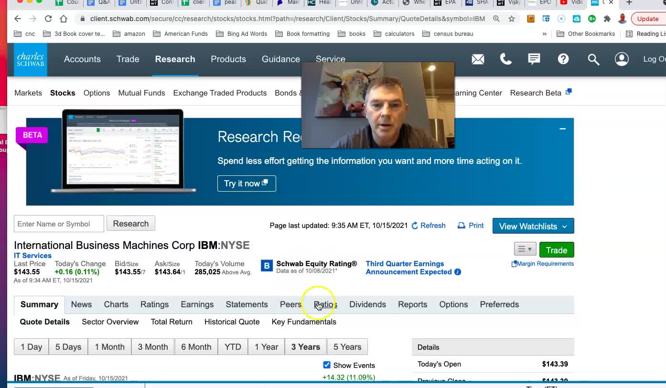Switch to the Statements tab
This screenshot has height=388, width=666.
(x=247, y=304)
